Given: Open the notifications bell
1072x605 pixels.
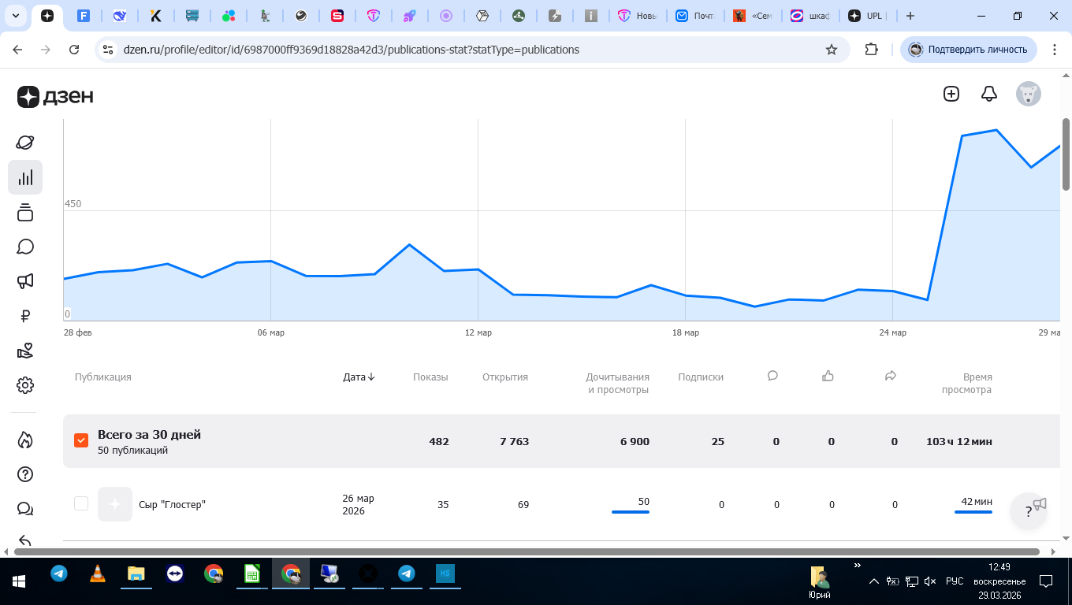Looking at the screenshot, I should tap(989, 94).
